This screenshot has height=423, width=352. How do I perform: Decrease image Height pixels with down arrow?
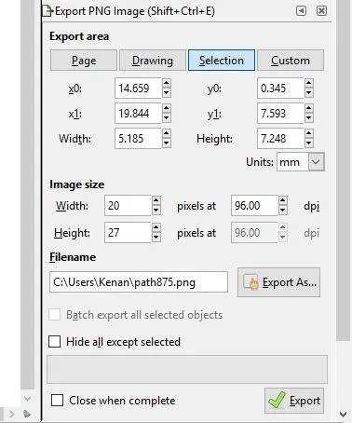156,238
